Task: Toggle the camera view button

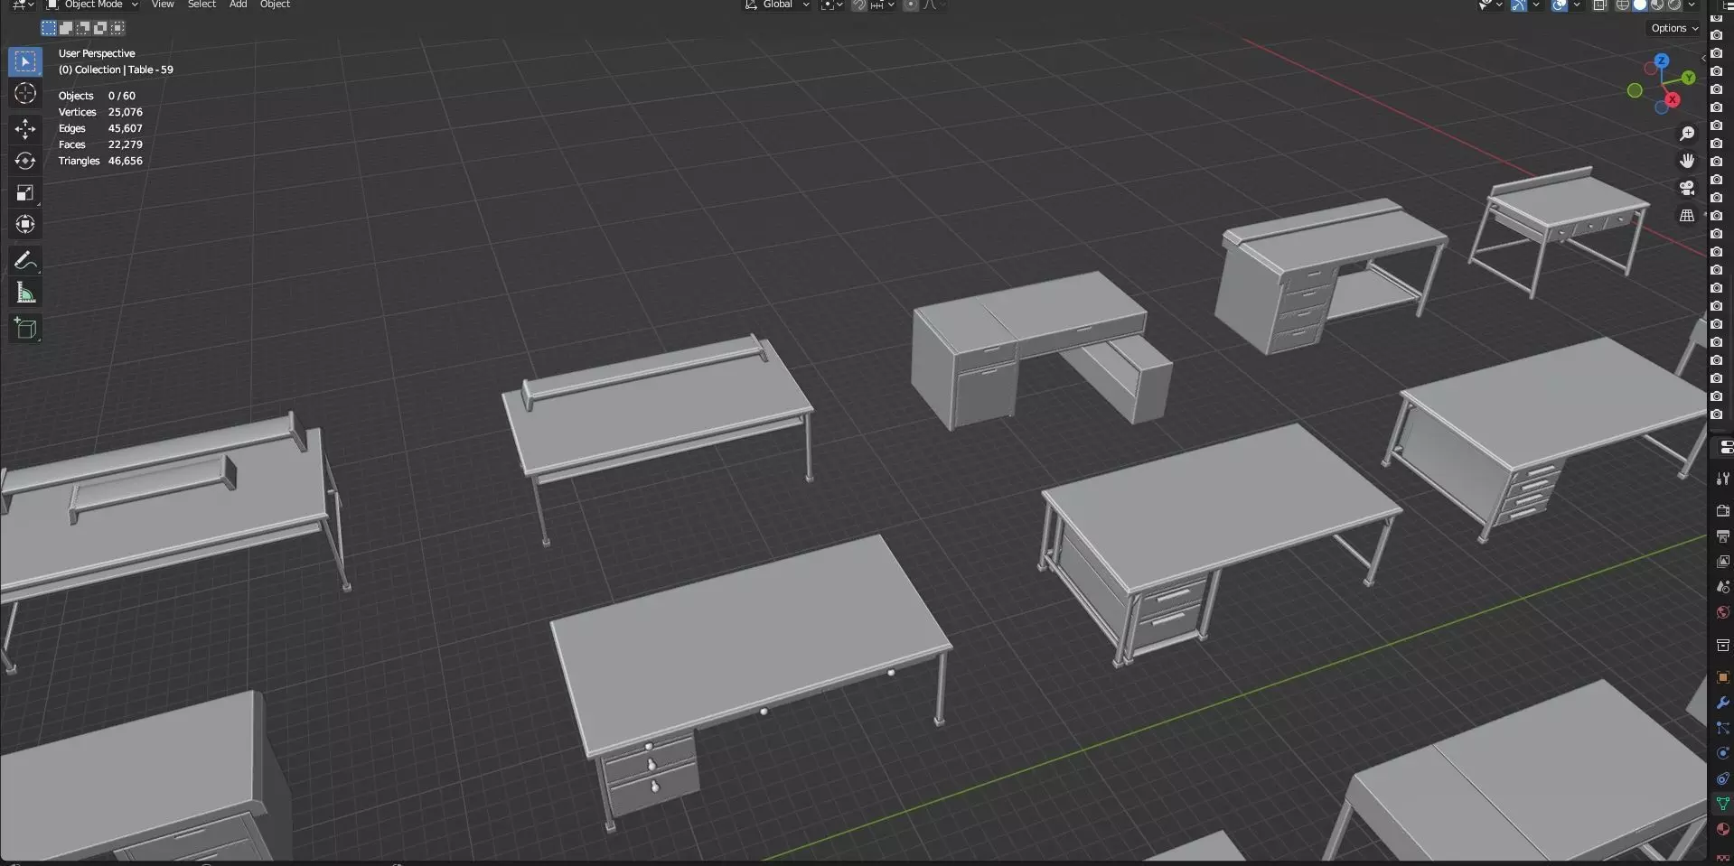Action: [x=1687, y=188]
